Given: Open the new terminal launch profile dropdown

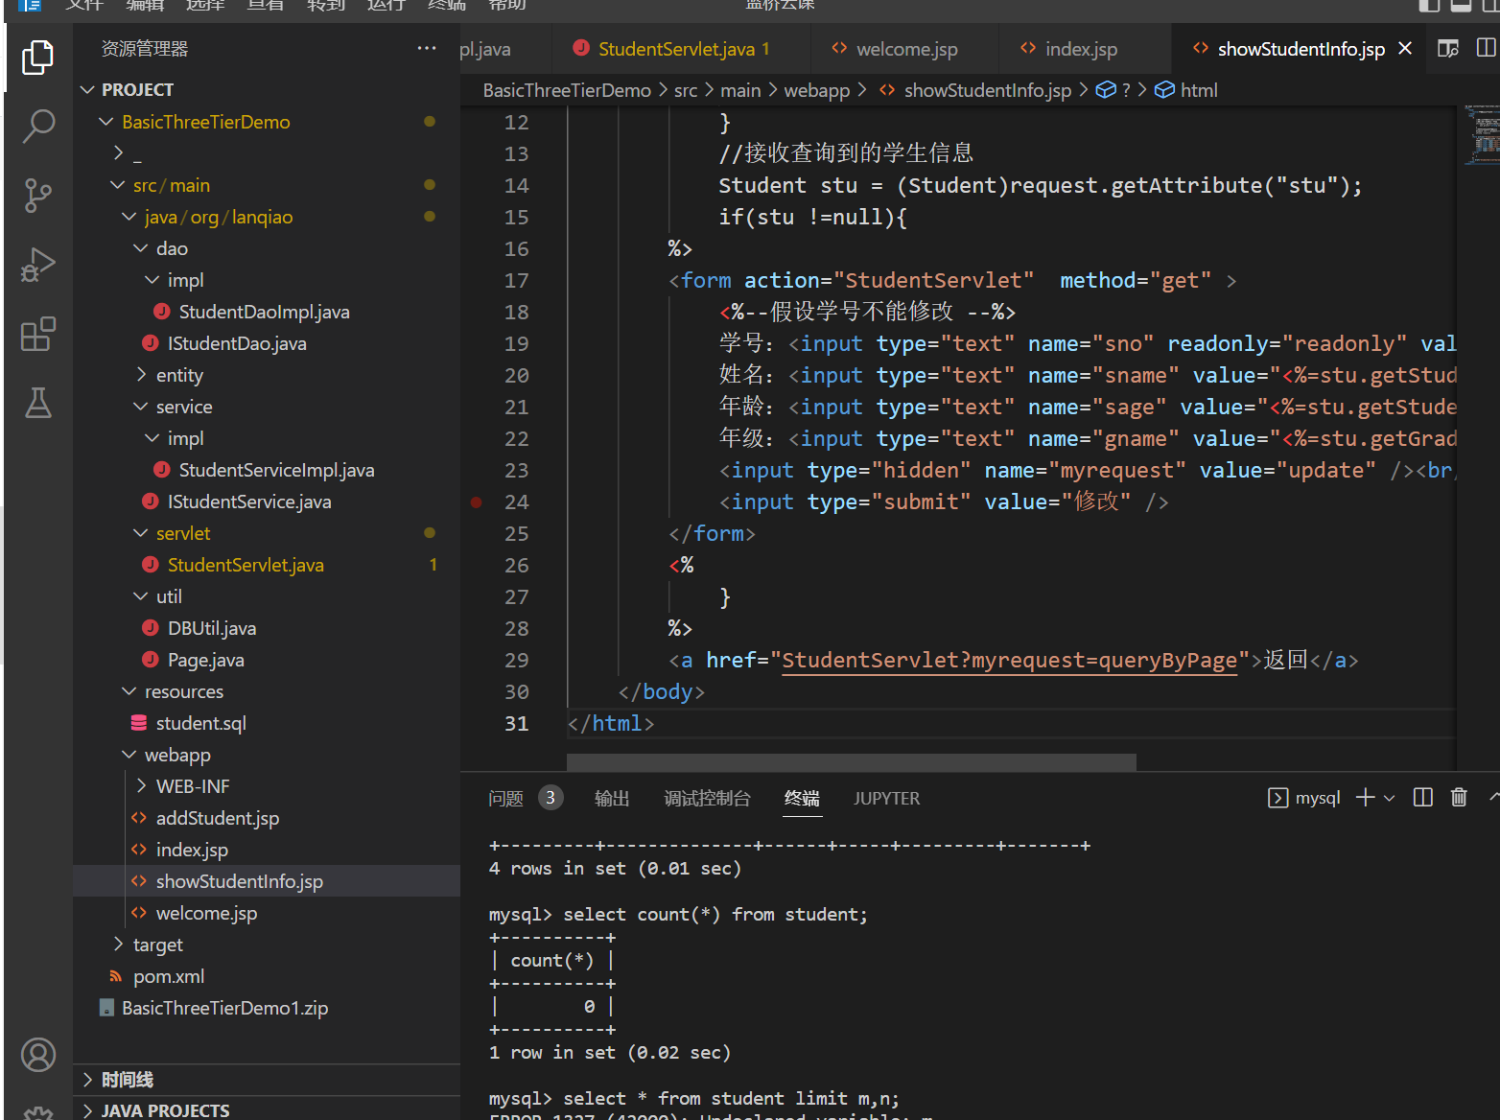Looking at the screenshot, I should click(1390, 798).
